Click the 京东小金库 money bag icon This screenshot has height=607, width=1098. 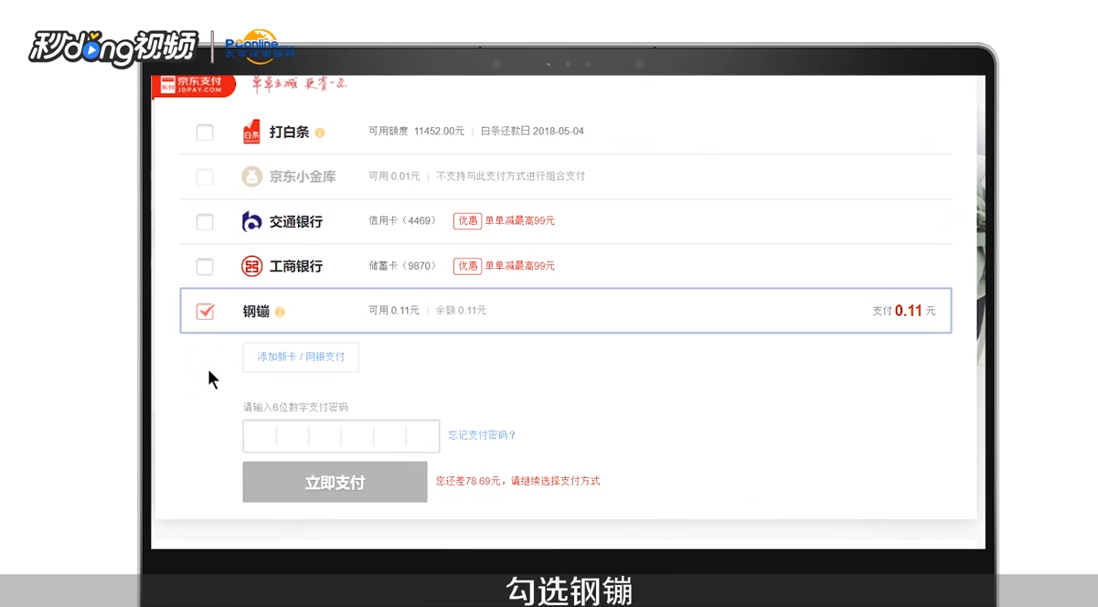click(x=251, y=176)
